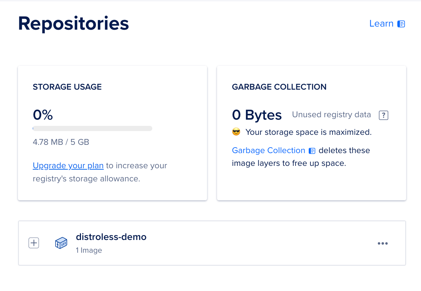Click the GARBAGE COLLECTION card title
Screen dimensions: 421x291
pyautogui.click(x=279, y=87)
